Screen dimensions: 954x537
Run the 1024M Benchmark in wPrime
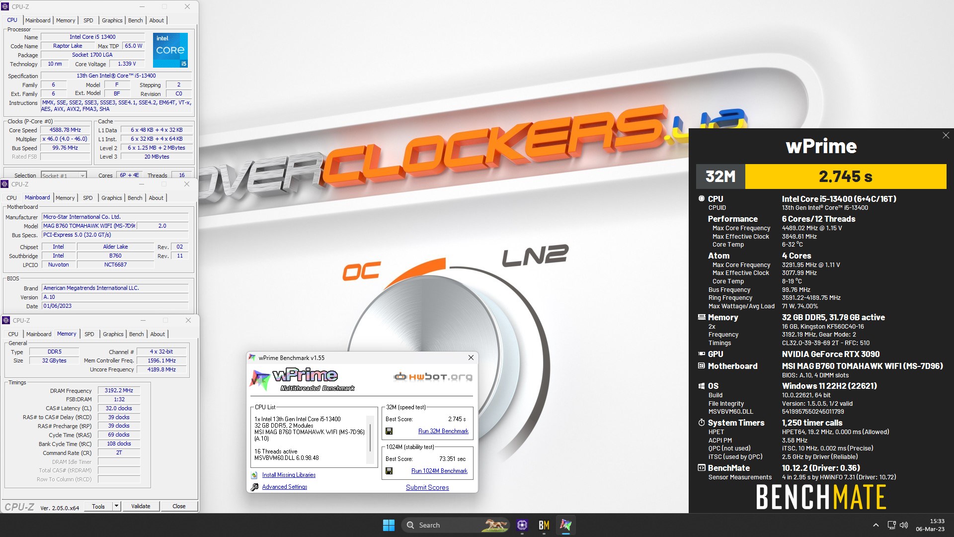click(439, 471)
